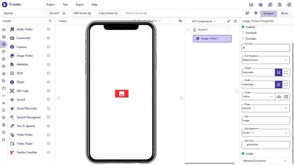
Task: Select the Video Player component
Action: click(24, 143)
